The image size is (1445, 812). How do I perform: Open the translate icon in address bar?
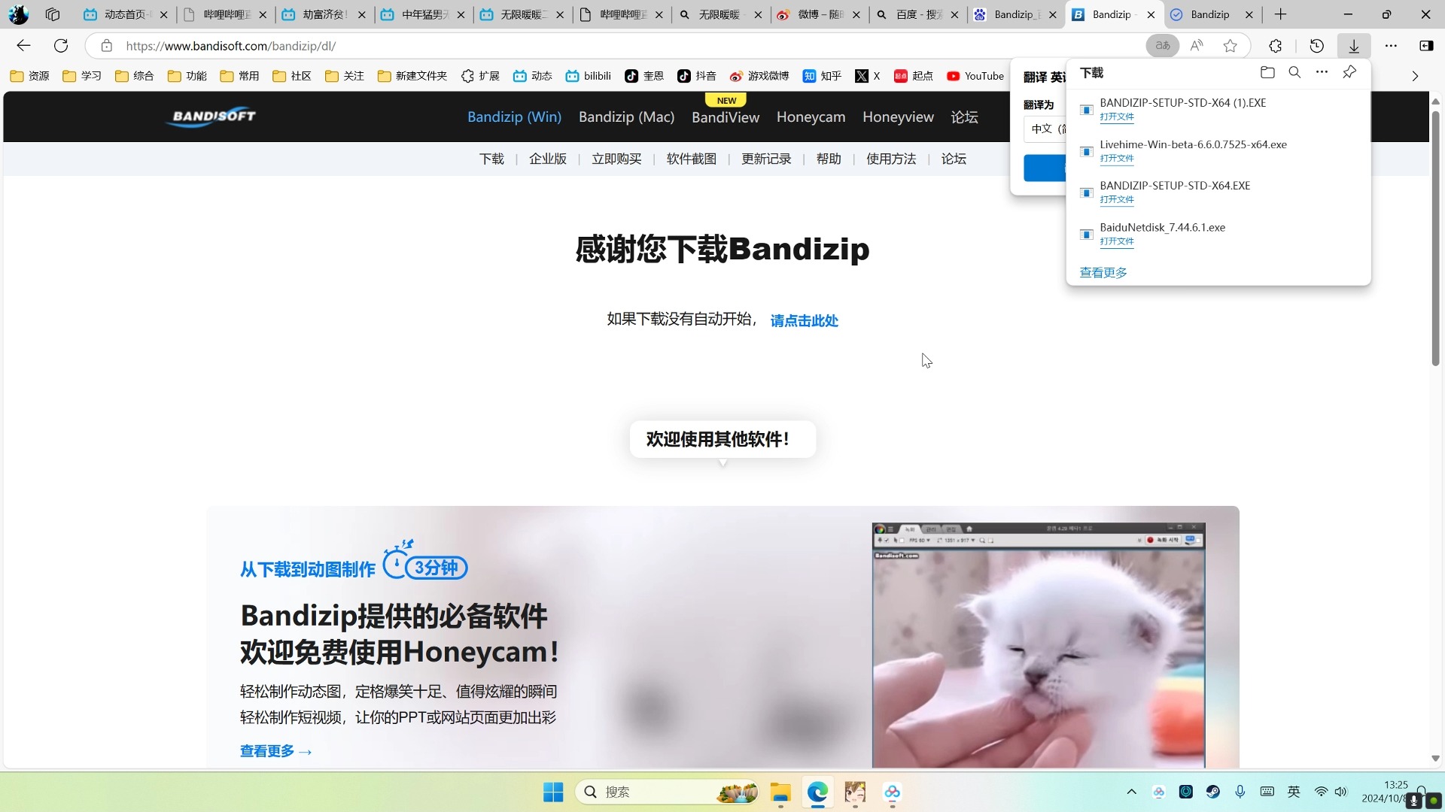(x=1163, y=46)
